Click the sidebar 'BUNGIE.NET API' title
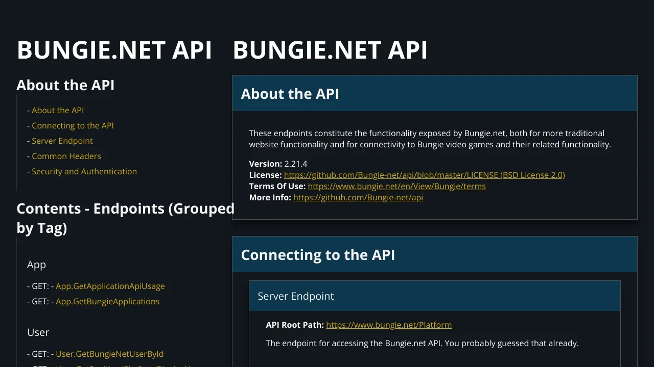The height and width of the screenshot is (367, 654). pyautogui.click(x=114, y=50)
